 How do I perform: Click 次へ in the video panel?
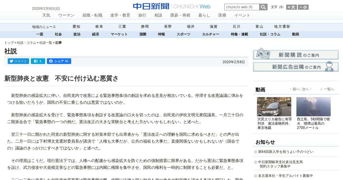pyautogui.click(x=306, y=89)
